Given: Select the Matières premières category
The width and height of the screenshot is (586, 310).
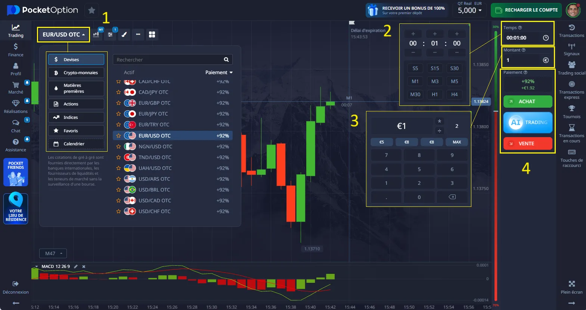Looking at the screenshot, I should [x=76, y=88].
